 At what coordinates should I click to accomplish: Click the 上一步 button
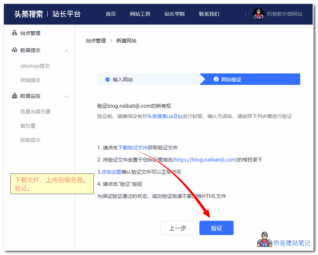coord(177,228)
